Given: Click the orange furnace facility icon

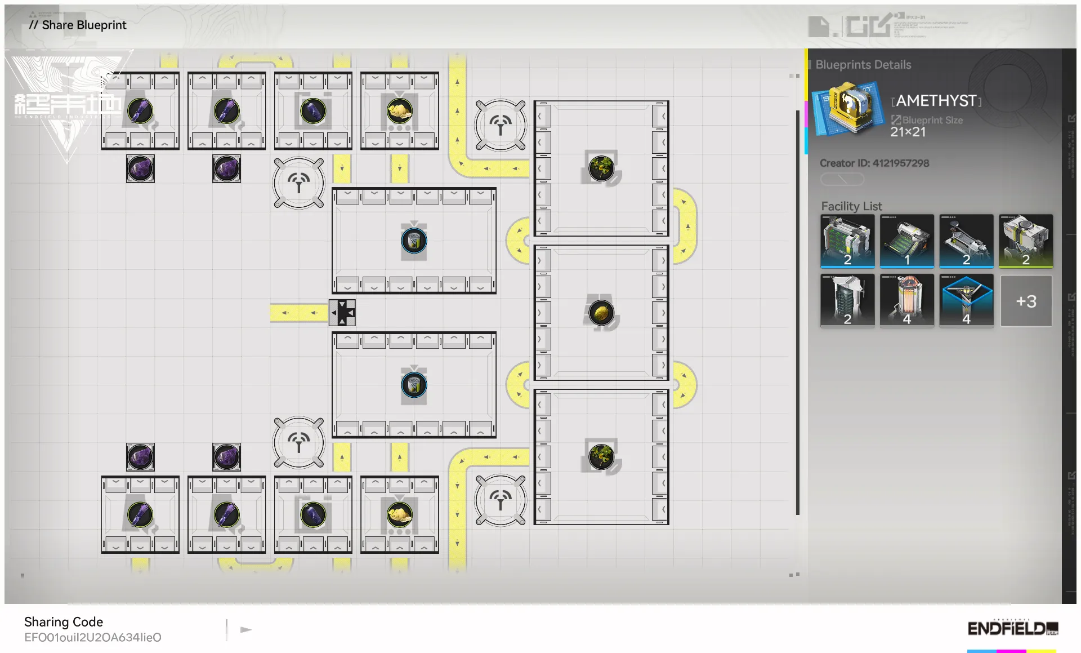Looking at the screenshot, I should [906, 301].
